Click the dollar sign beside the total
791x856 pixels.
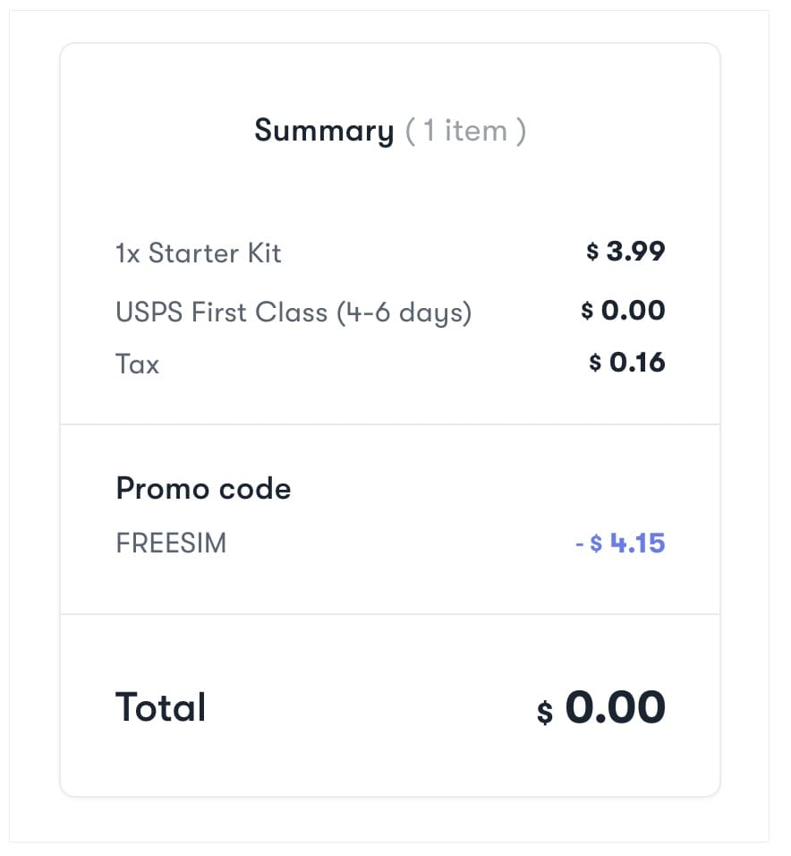click(x=545, y=713)
